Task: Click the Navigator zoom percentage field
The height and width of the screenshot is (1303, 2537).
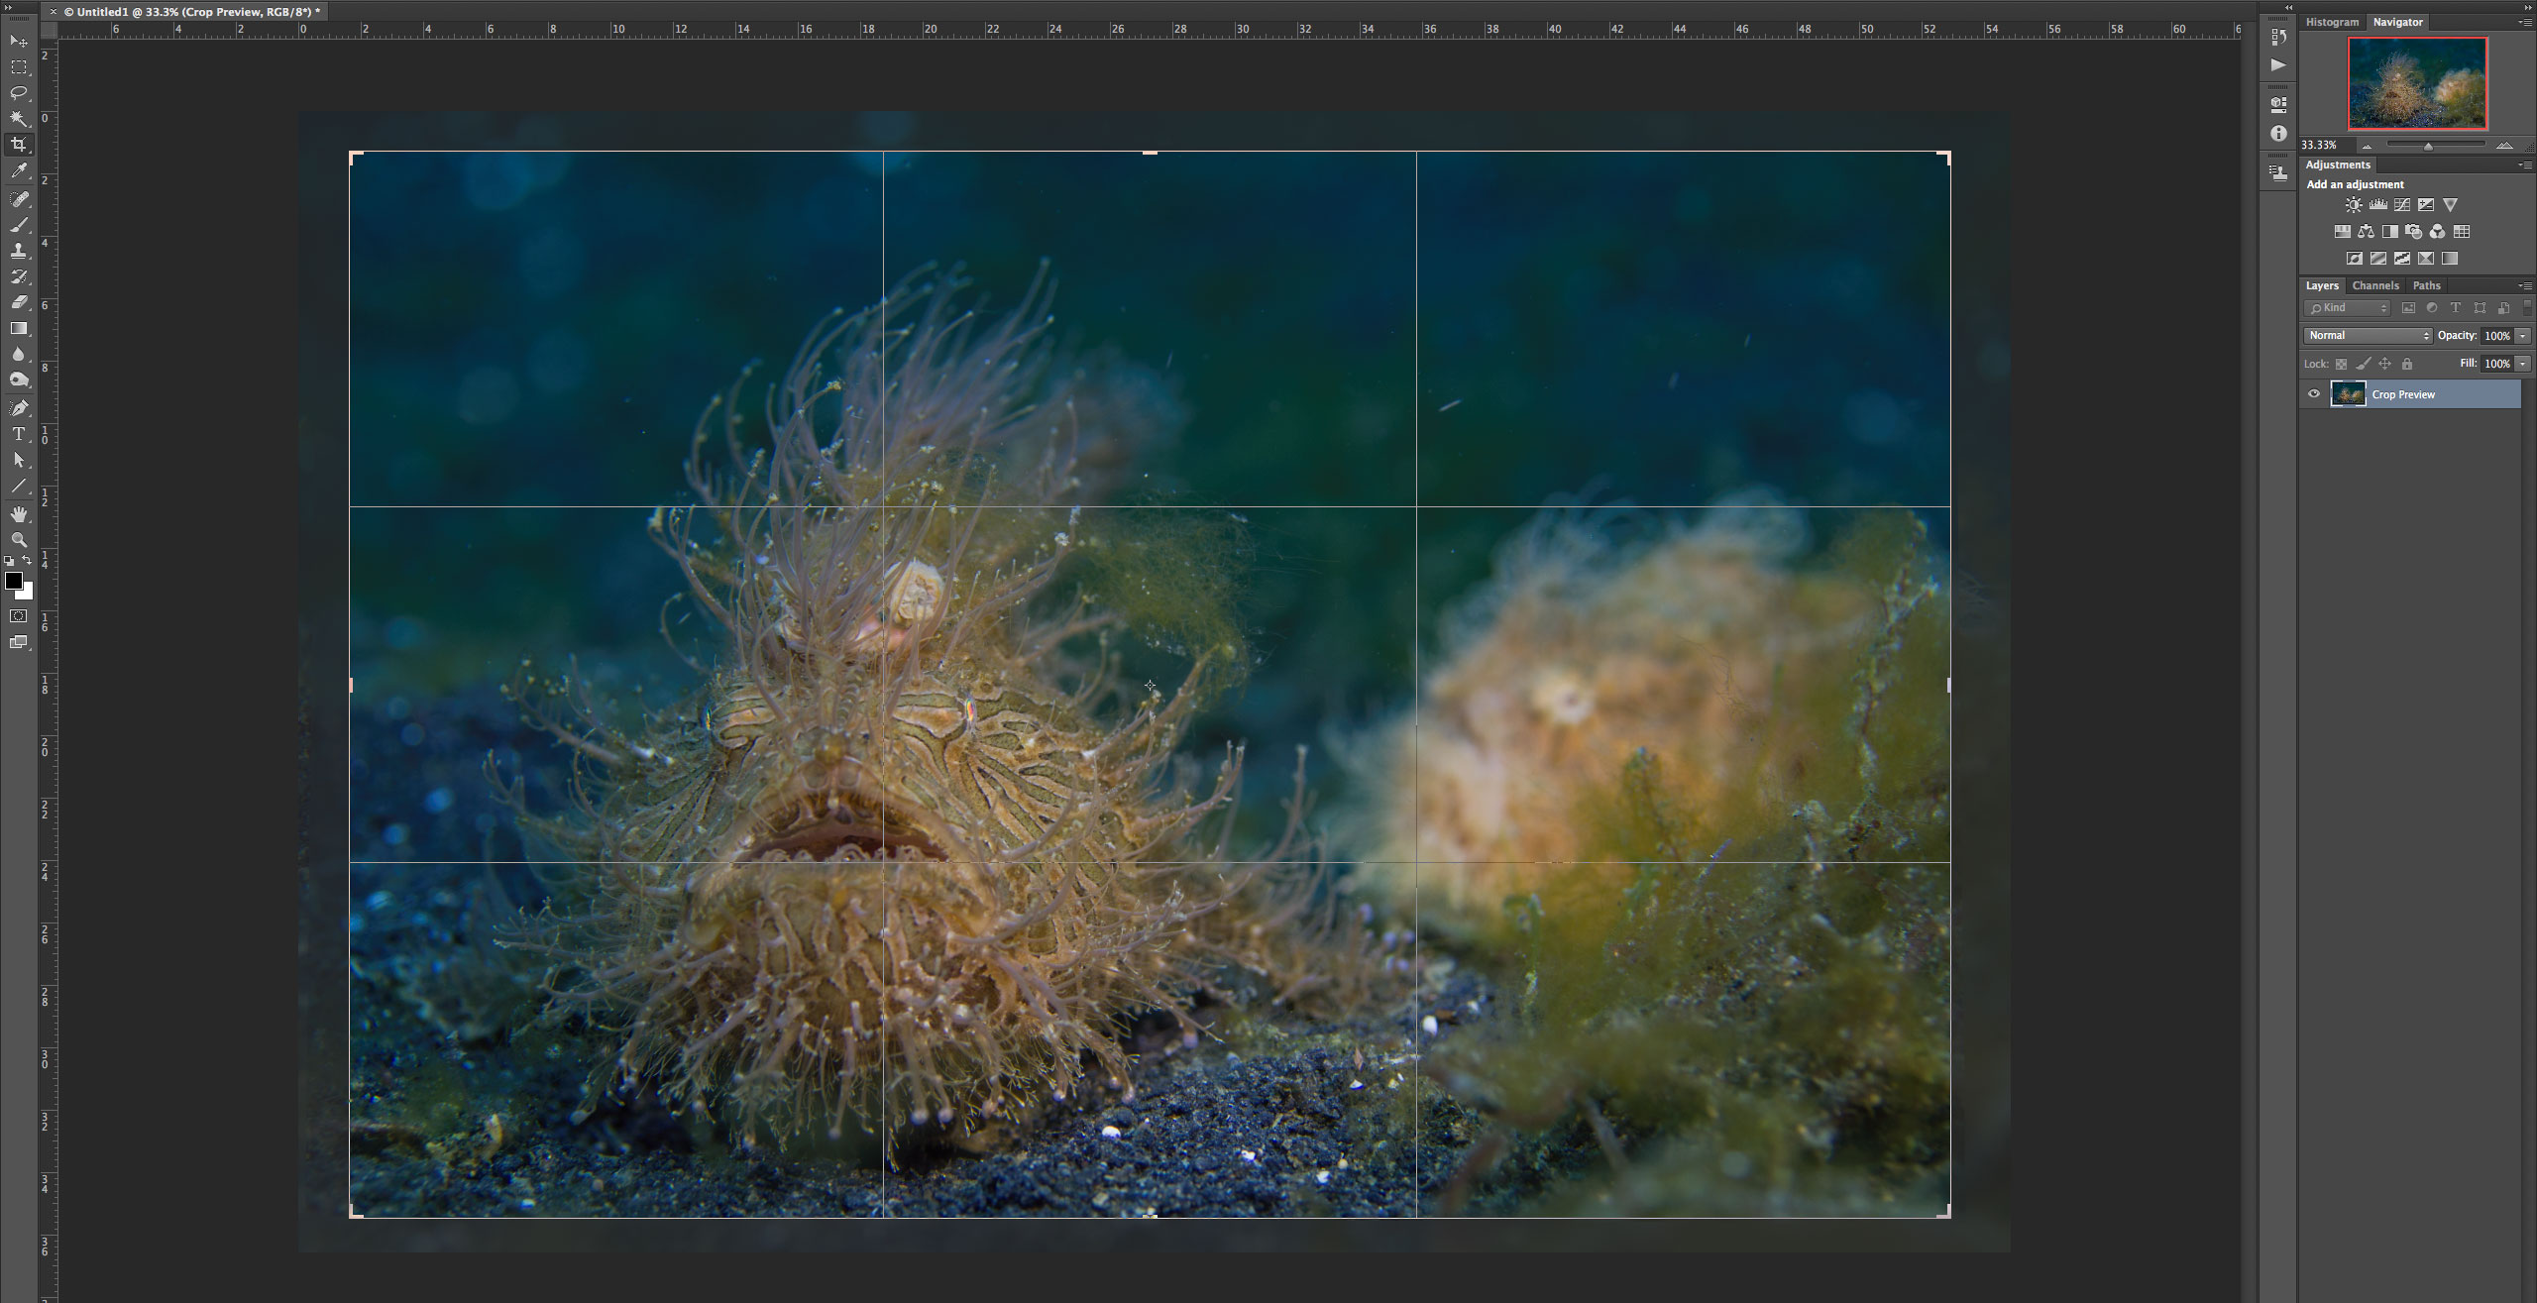Action: pos(2319,145)
